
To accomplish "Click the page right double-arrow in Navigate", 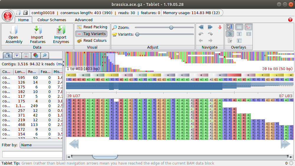I will (x=210, y=27).
